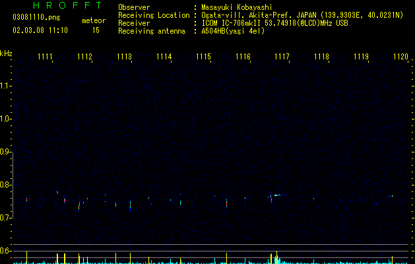The width and height of the screenshot is (415, 264).
Task: Click the 1118 time axis marker
Action: pos(321,57)
